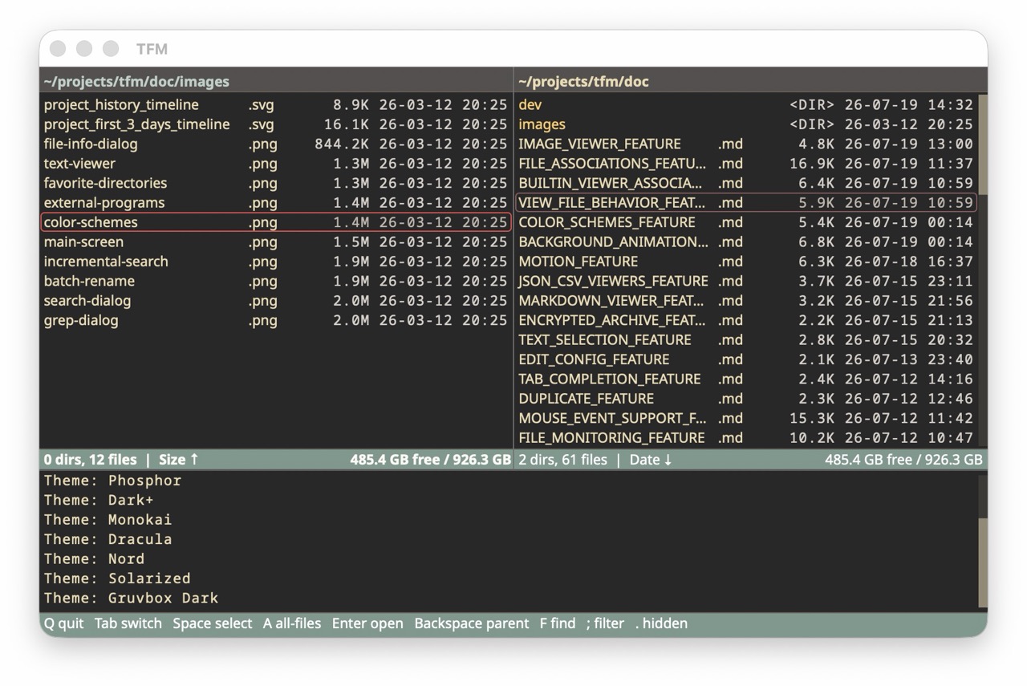Click 'Theme: Nord' log line
Image resolution: width=1027 pixels, height=686 pixels.
94,558
